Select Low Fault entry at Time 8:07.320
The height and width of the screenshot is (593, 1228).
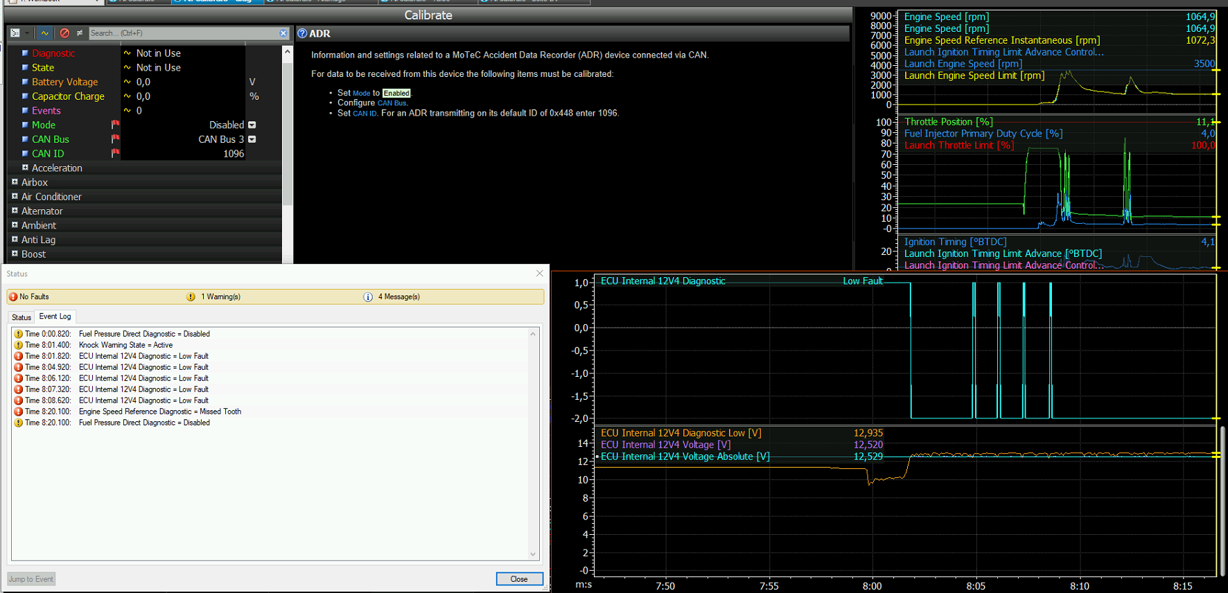269,389
